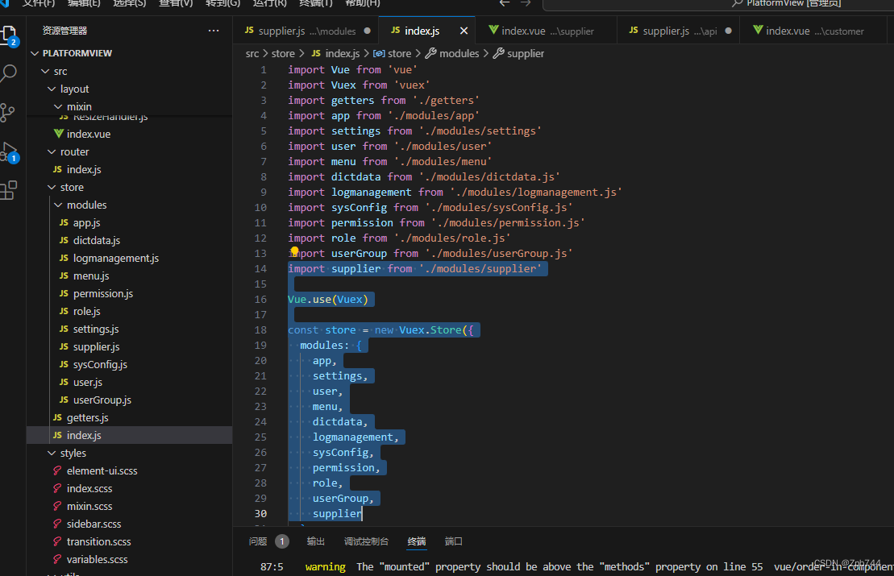The height and width of the screenshot is (576, 894).
Task: Open explorer more actions ellipsis menu
Action: point(214,31)
